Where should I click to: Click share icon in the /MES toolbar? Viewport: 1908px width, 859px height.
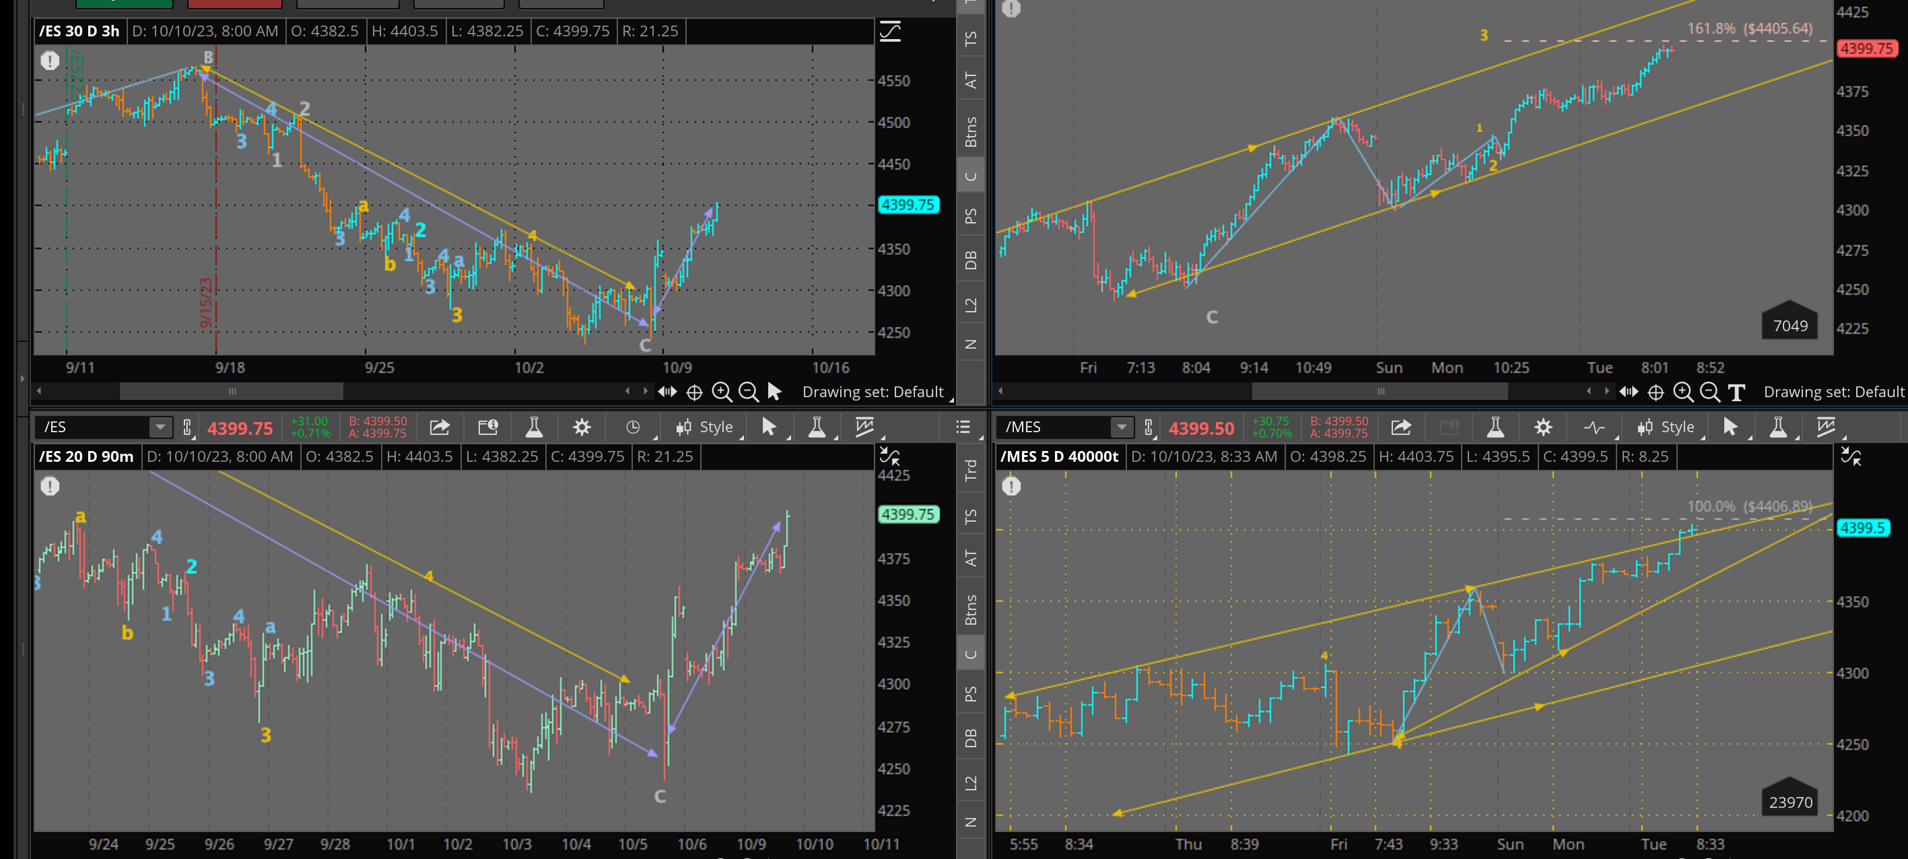pyautogui.click(x=1400, y=427)
